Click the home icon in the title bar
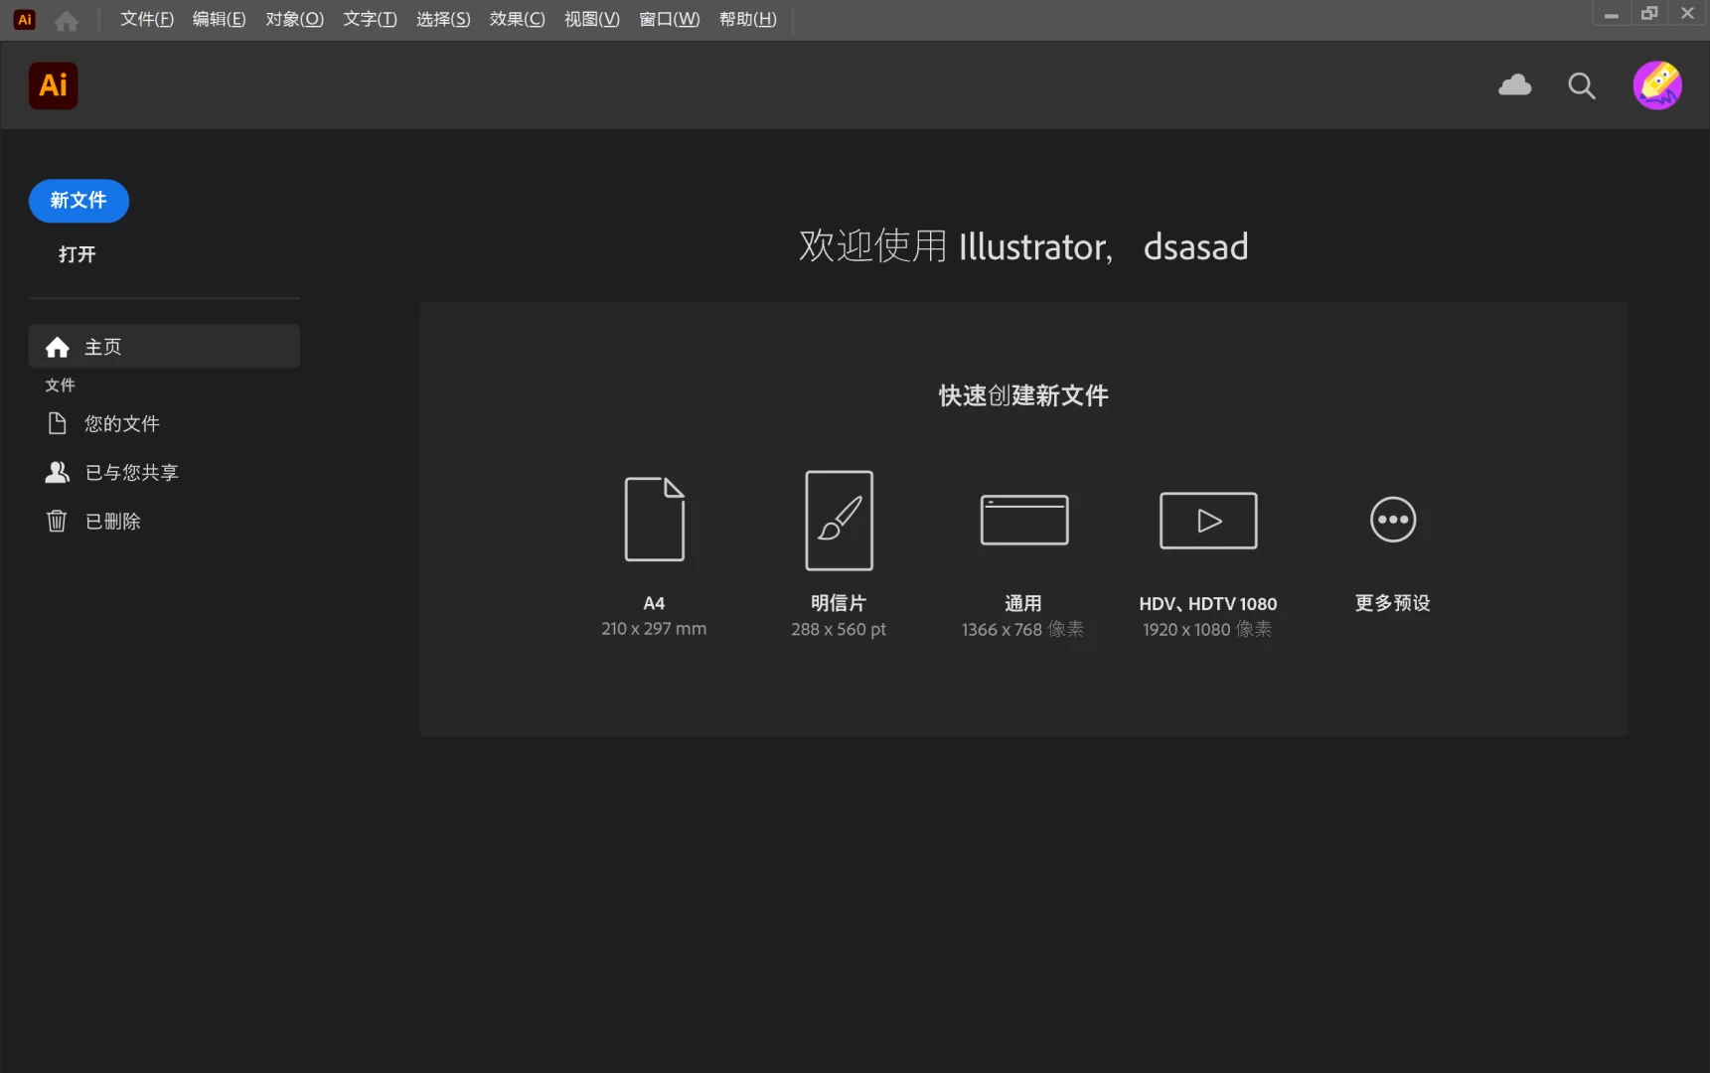This screenshot has width=1710, height=1073. pos(66,19)
